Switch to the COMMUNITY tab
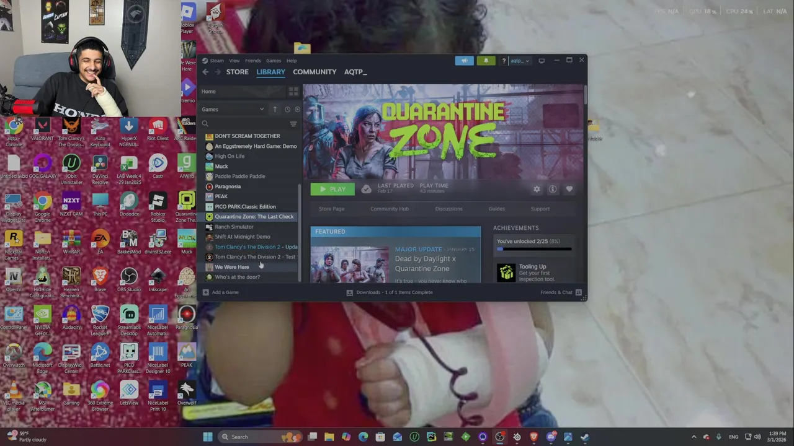Screen dimensions: 794x446 314,72
